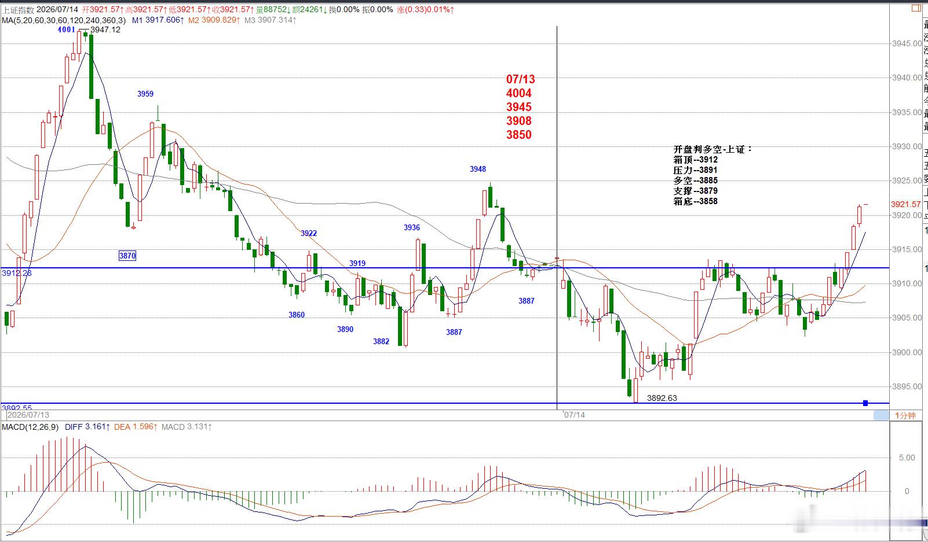Click the blue 3948 peak annotation

point(478,169)
